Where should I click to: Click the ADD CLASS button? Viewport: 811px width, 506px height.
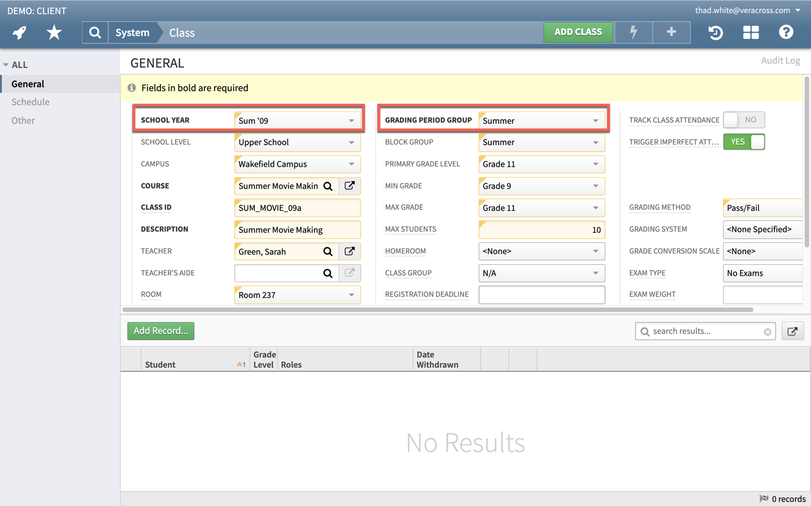click(578, 32)
